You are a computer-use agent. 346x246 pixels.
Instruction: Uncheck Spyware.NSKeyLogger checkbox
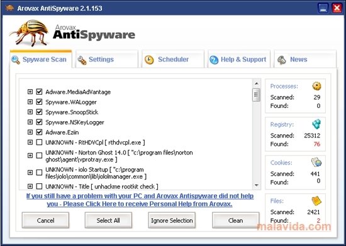tap(39, 122)
